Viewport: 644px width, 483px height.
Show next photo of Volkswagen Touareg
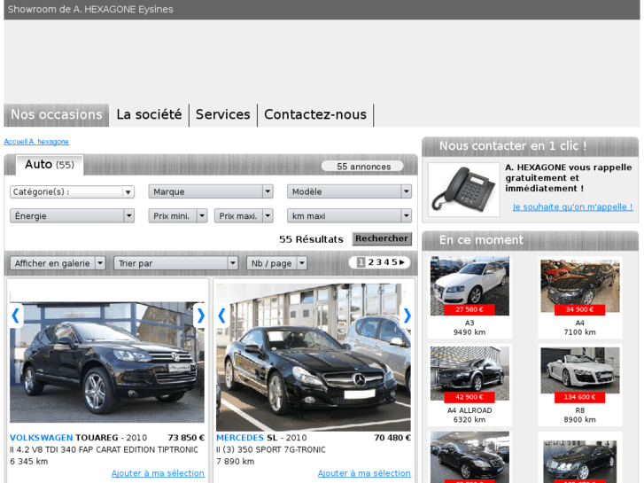tap(200, 316)
